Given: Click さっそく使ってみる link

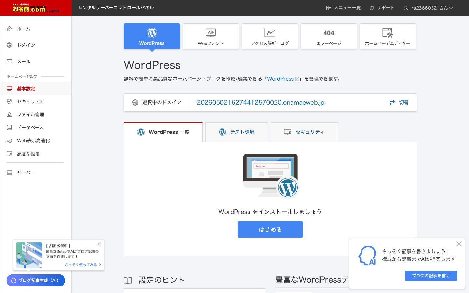Looking at the screenshot, I should click(83, 265).
